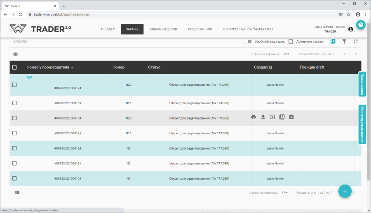The height and width of the screenshot is (213, 371).
Task: Open top rows-per-page dropdown showing 10
Action: (286, 54)
